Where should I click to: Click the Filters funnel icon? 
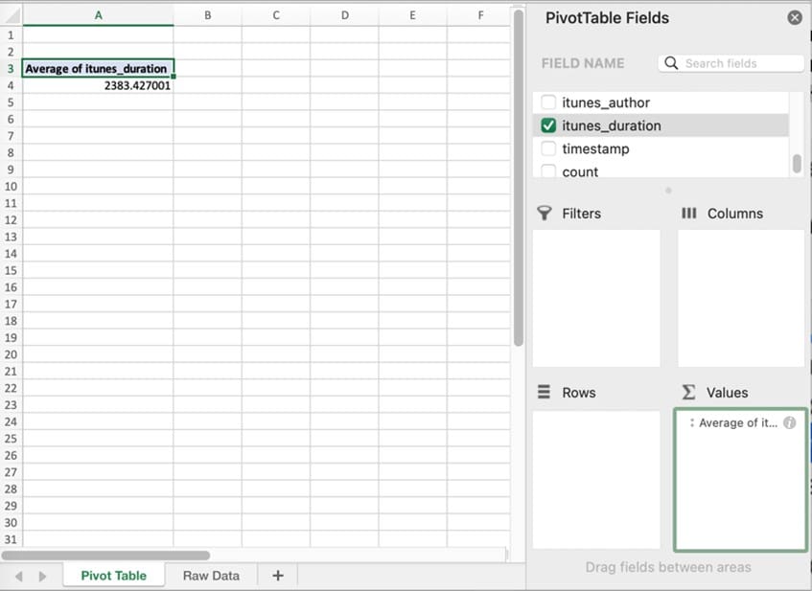point(545,214)
